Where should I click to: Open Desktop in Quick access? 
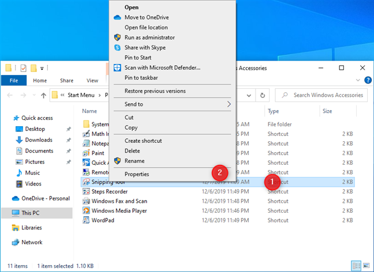(35, 129)
